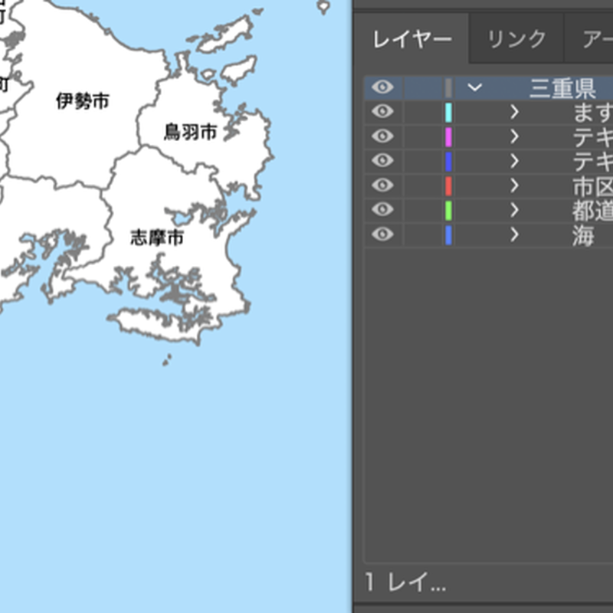Open the アートボード panel tab
Viewport: 613px width, 613px height.
point(596,38)
